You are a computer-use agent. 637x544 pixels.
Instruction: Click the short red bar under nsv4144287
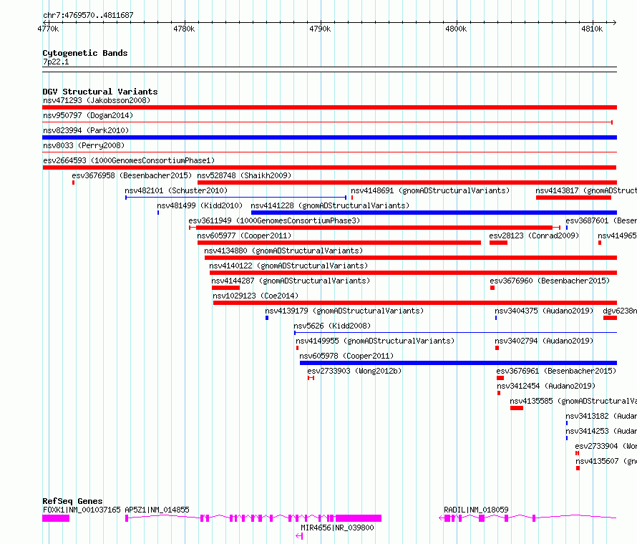[x=226, y=288]
